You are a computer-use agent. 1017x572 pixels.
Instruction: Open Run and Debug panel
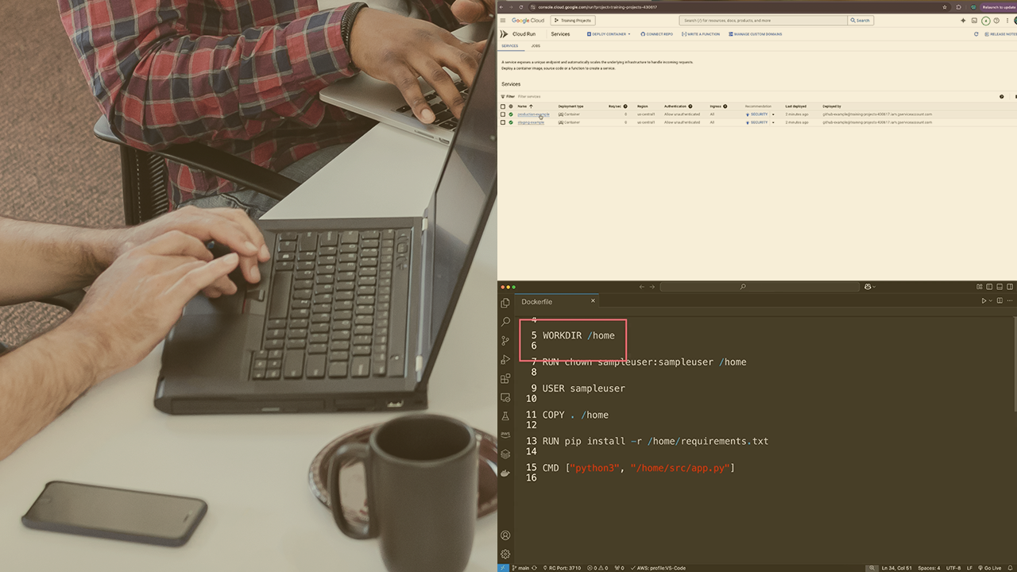click(505, 360)
